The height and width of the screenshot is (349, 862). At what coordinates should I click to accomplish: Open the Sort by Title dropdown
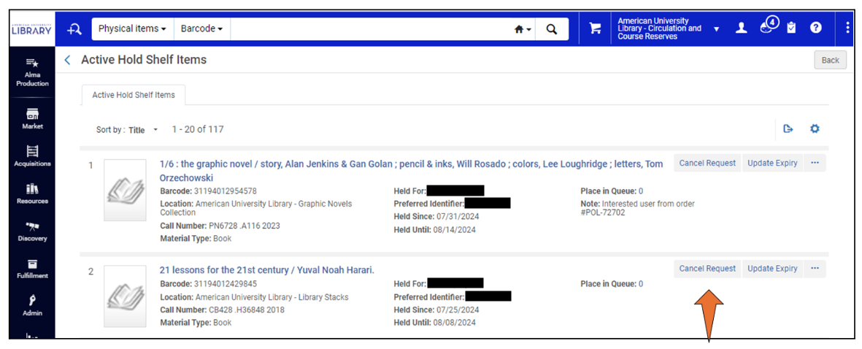[143, 130]
